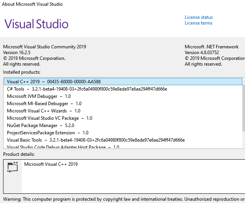The width and height of the screenshot is (245, 203).
Task: Select Visual Studio Code Debug Adapter Host Package
Action: tap(63, 147)
